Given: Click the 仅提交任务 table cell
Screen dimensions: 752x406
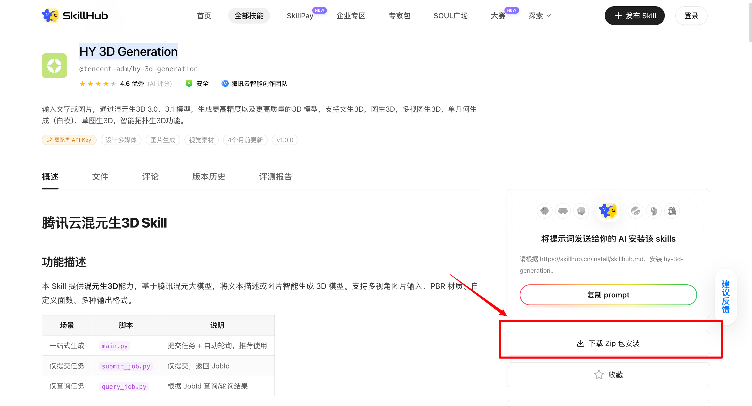Looking at the screenshot, I should coord(67,366).
